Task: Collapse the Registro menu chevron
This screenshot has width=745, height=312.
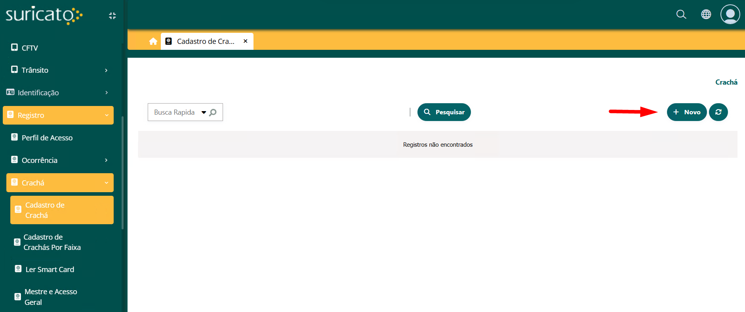Action: pyautogui.click(x=107, y=115)
